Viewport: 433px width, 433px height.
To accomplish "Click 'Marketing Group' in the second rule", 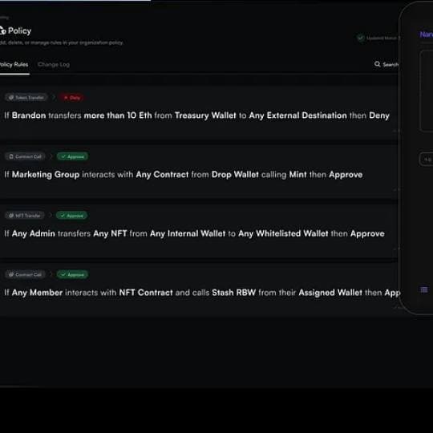I will [46, 175].
